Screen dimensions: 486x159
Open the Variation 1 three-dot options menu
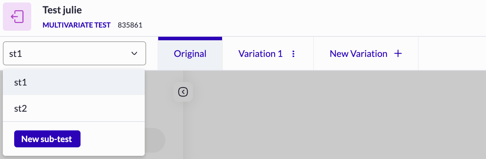[293, 54]
